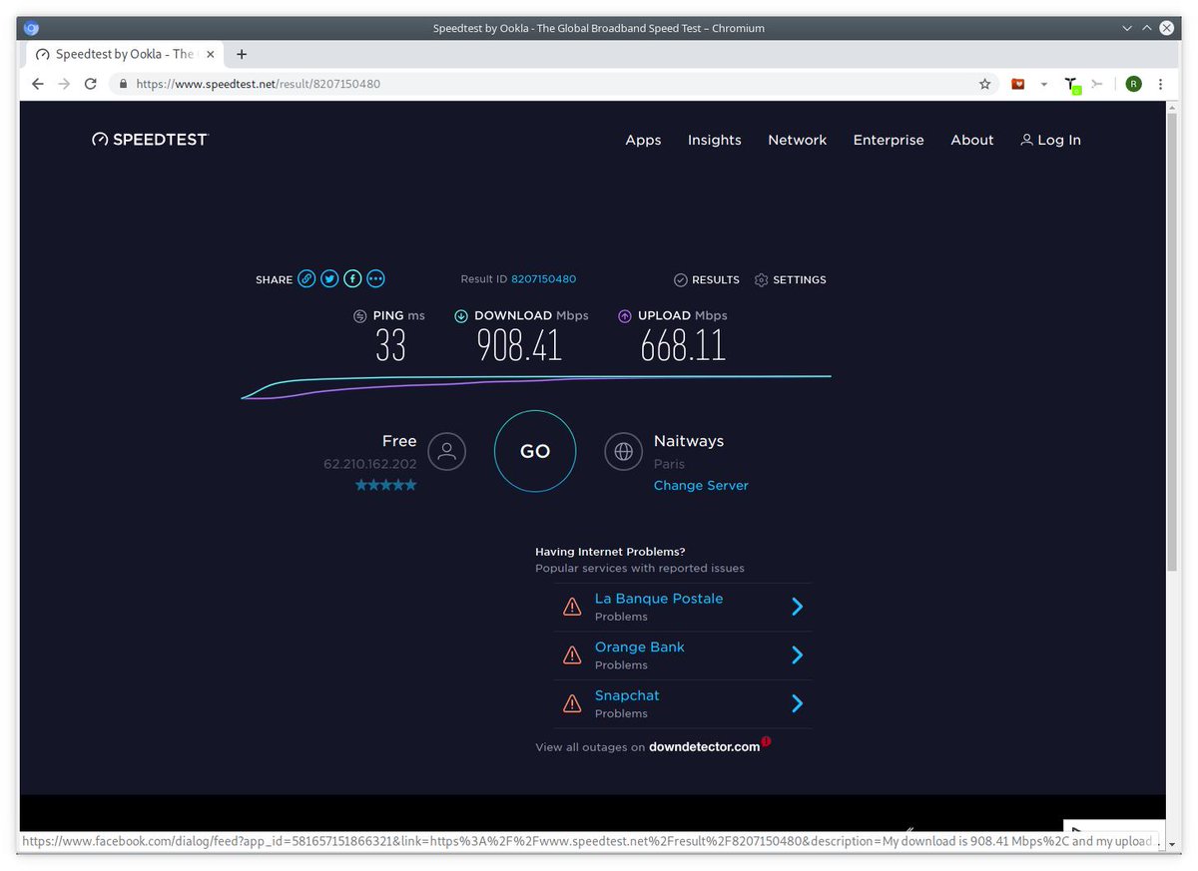Click the Snapchat warning icon
This screenshot has width=1198, height=871.
tap(572, 703)
